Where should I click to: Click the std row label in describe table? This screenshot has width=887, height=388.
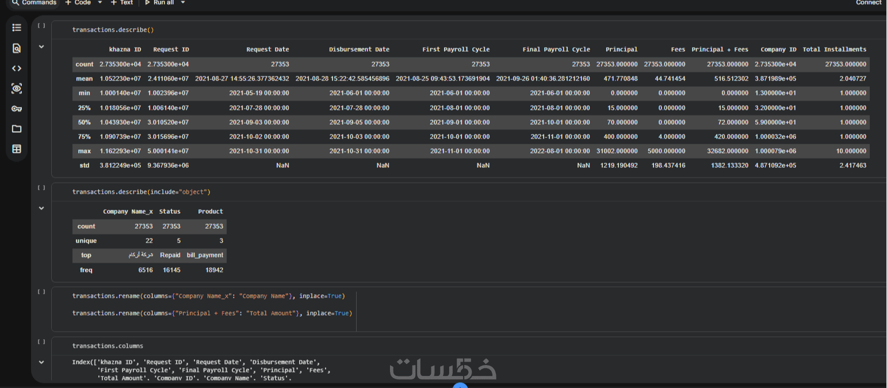click(84, 166)
